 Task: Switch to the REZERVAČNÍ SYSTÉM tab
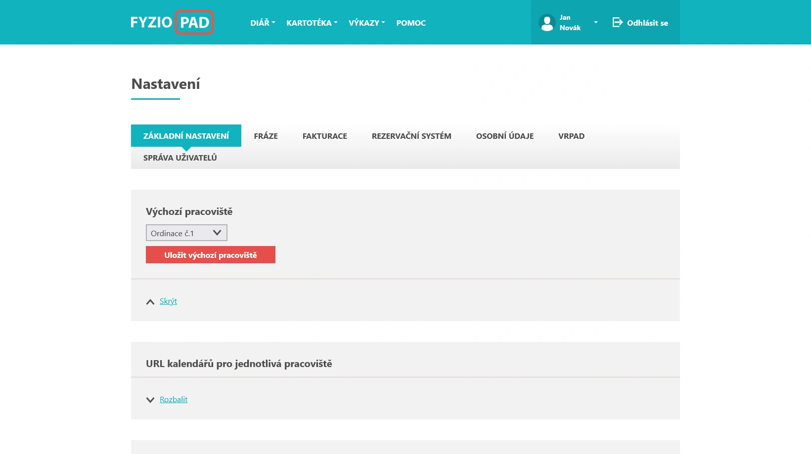pos(411,136)
